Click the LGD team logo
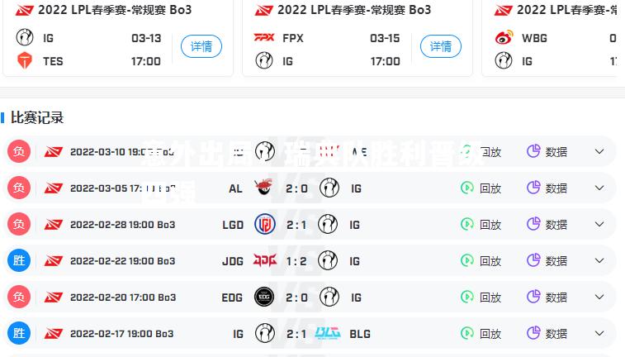The width and height of the screenshot is (625, 357). [265, 224]
